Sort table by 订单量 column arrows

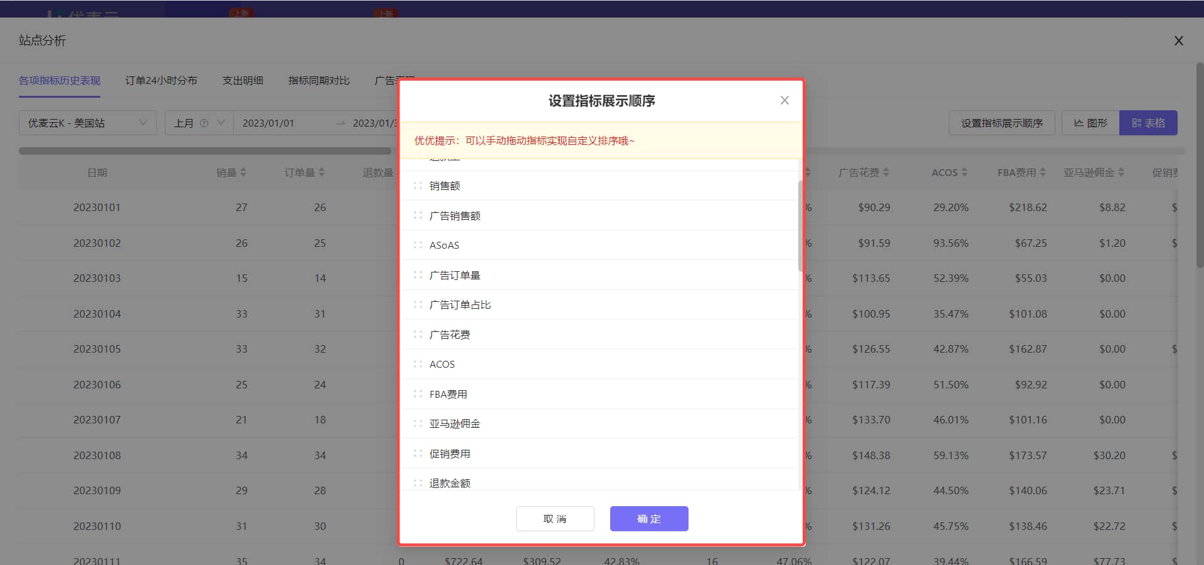click(x=322, y=172)
